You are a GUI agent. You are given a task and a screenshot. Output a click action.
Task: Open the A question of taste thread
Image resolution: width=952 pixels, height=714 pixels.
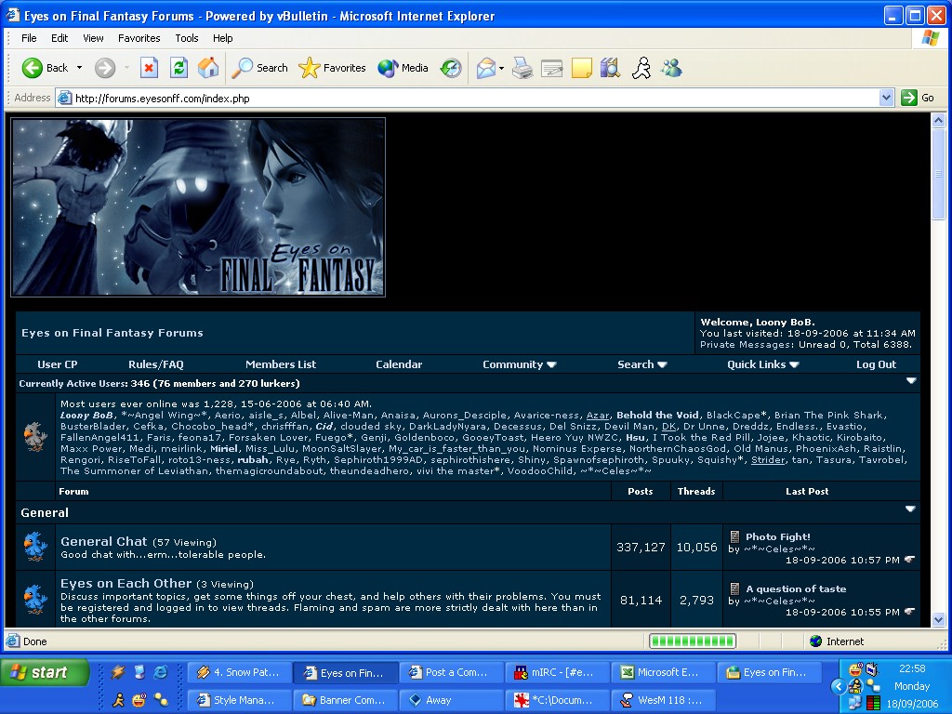(x=796, y=588)
